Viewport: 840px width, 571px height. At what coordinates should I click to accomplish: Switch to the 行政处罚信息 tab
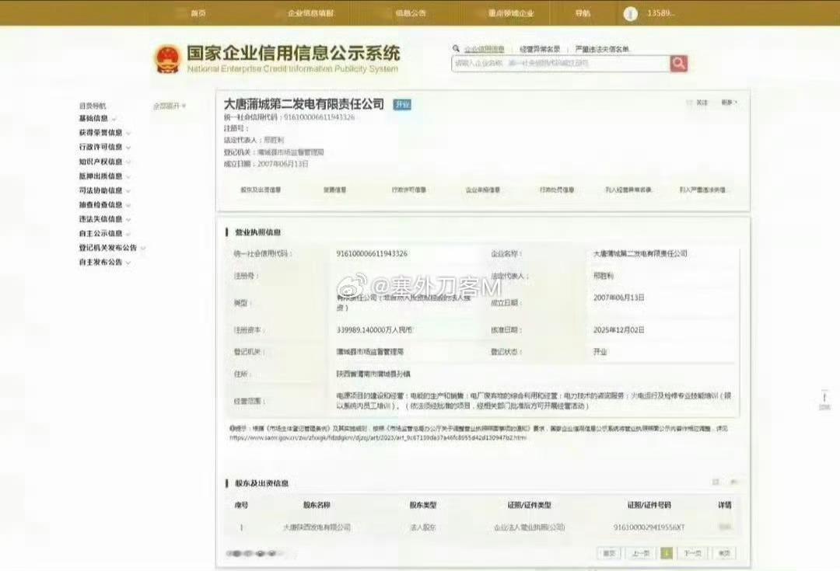(x=557, y=190)
